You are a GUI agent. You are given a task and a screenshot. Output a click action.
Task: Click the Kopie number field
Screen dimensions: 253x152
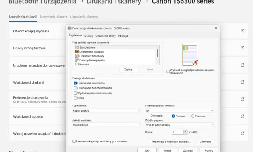[178, 132]
